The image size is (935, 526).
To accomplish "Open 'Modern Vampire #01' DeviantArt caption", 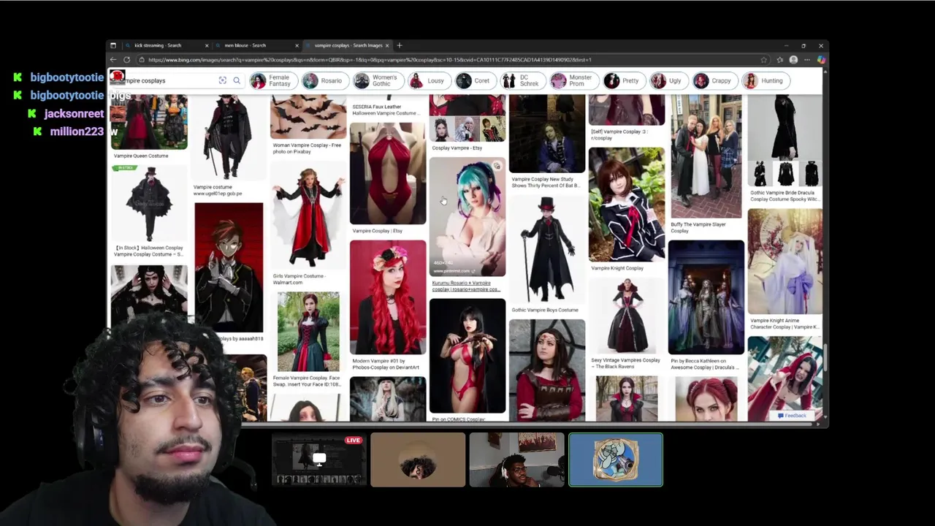I will click(386, 364).
